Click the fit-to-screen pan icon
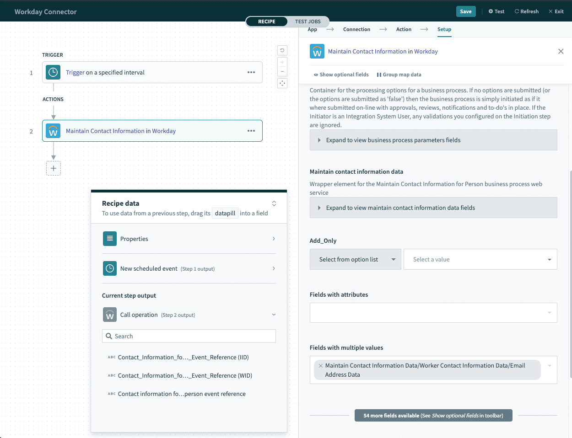The height and width of the screenshot is (438, 572). 282,83
